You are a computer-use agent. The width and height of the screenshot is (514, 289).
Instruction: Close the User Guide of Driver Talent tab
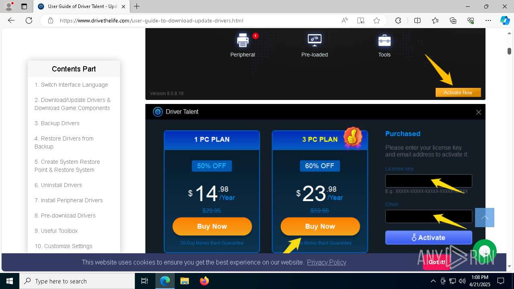pos(123,6)
